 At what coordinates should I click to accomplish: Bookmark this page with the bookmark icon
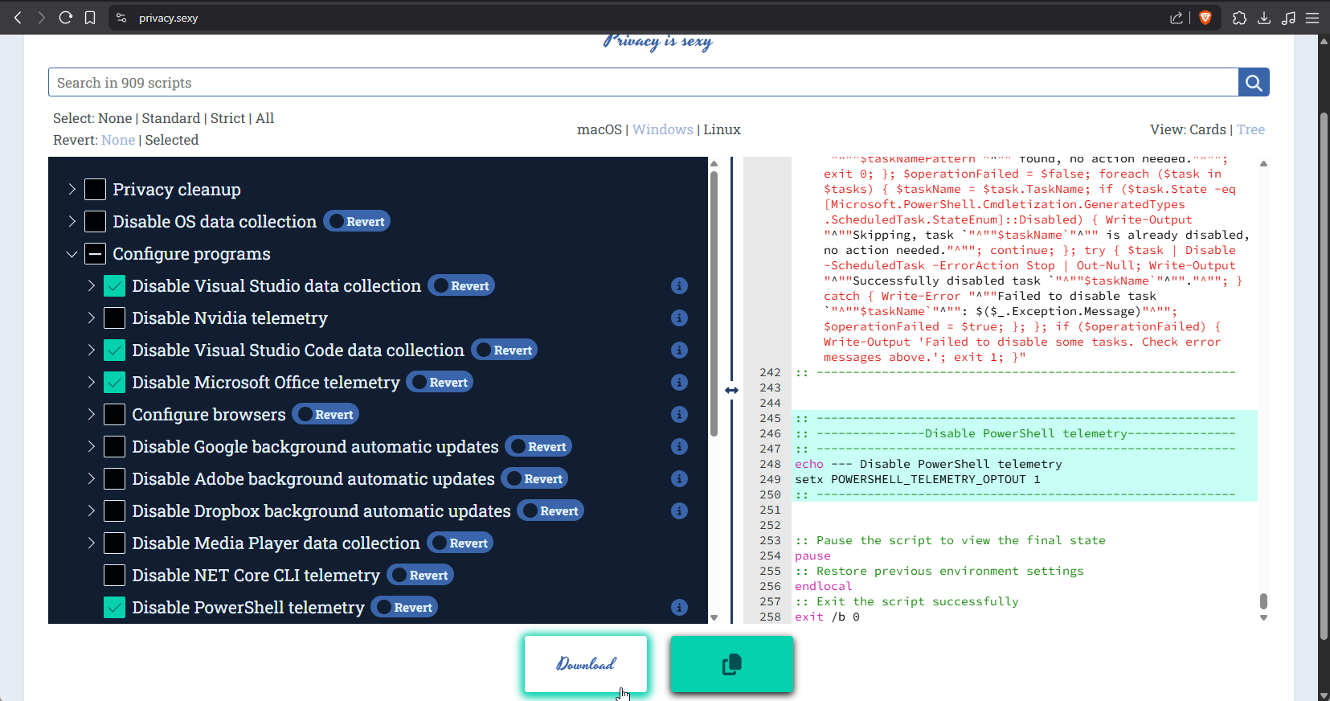(x=90, y=18)
